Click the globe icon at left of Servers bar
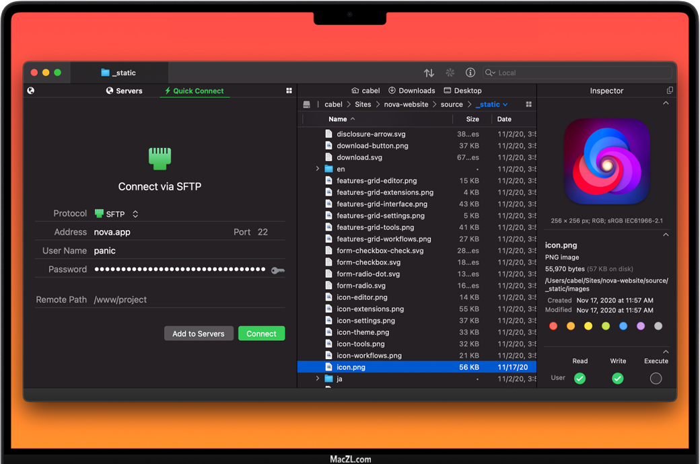The height and width of the screenshot is (464, 700). tap(30, 91)
